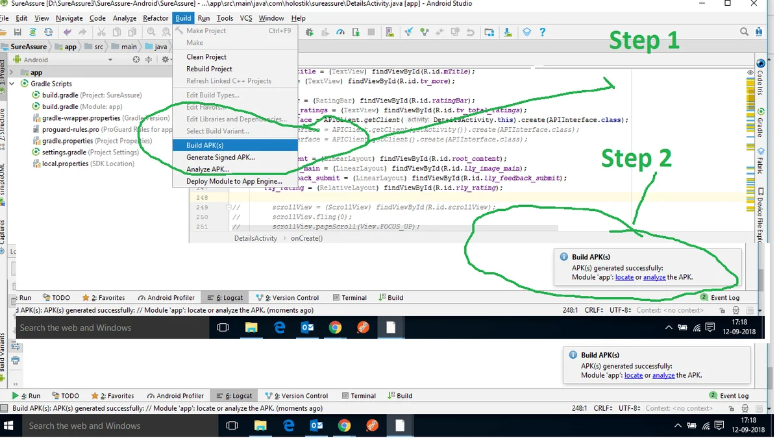The width and height of the screenshot is (779, 438).
Task: Click the scroll-from-source target icon in Project panel
Action: [x=136, y=60]
